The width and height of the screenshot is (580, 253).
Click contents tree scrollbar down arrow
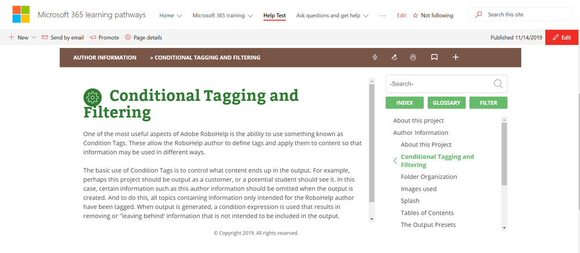point(504,228)
